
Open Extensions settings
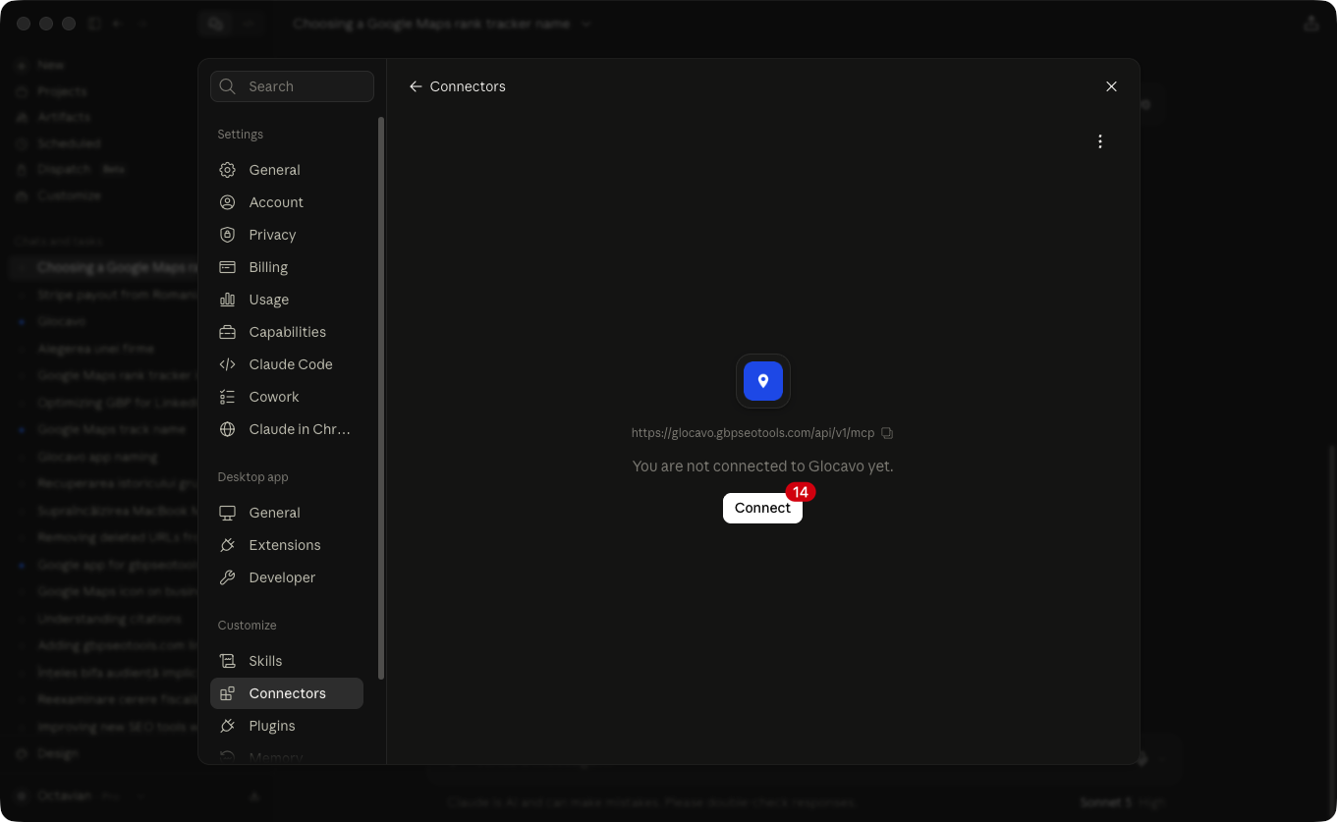pyautogui.click(x=287, y=545)
